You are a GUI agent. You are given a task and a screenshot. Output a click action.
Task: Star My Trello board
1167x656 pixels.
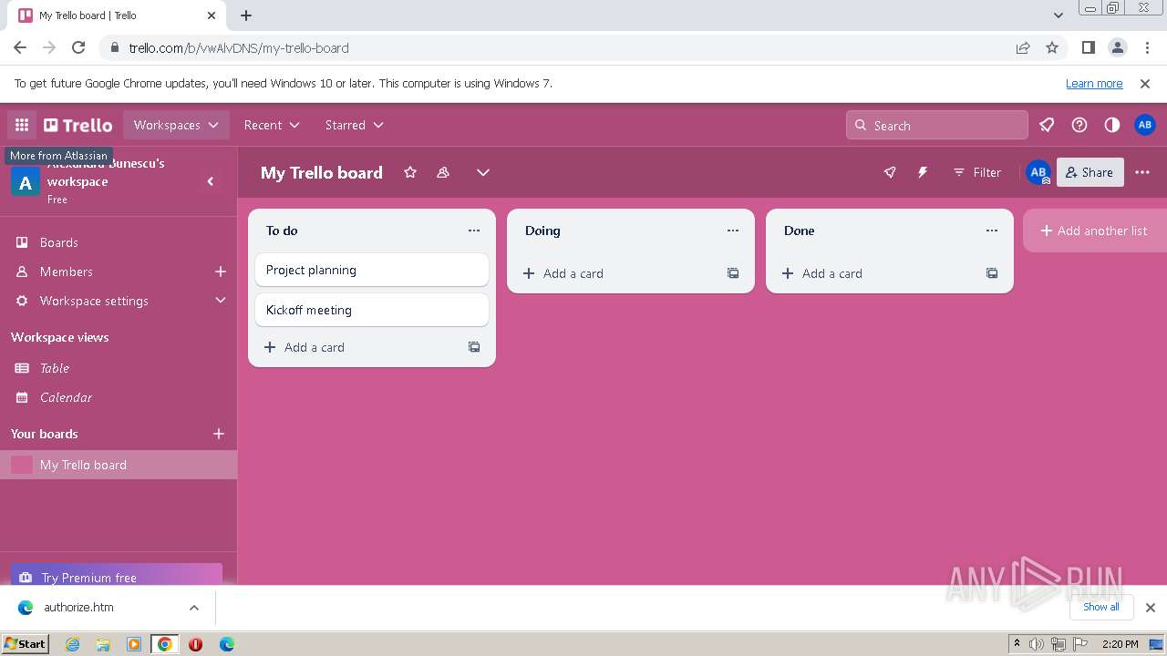pos(410,172)
